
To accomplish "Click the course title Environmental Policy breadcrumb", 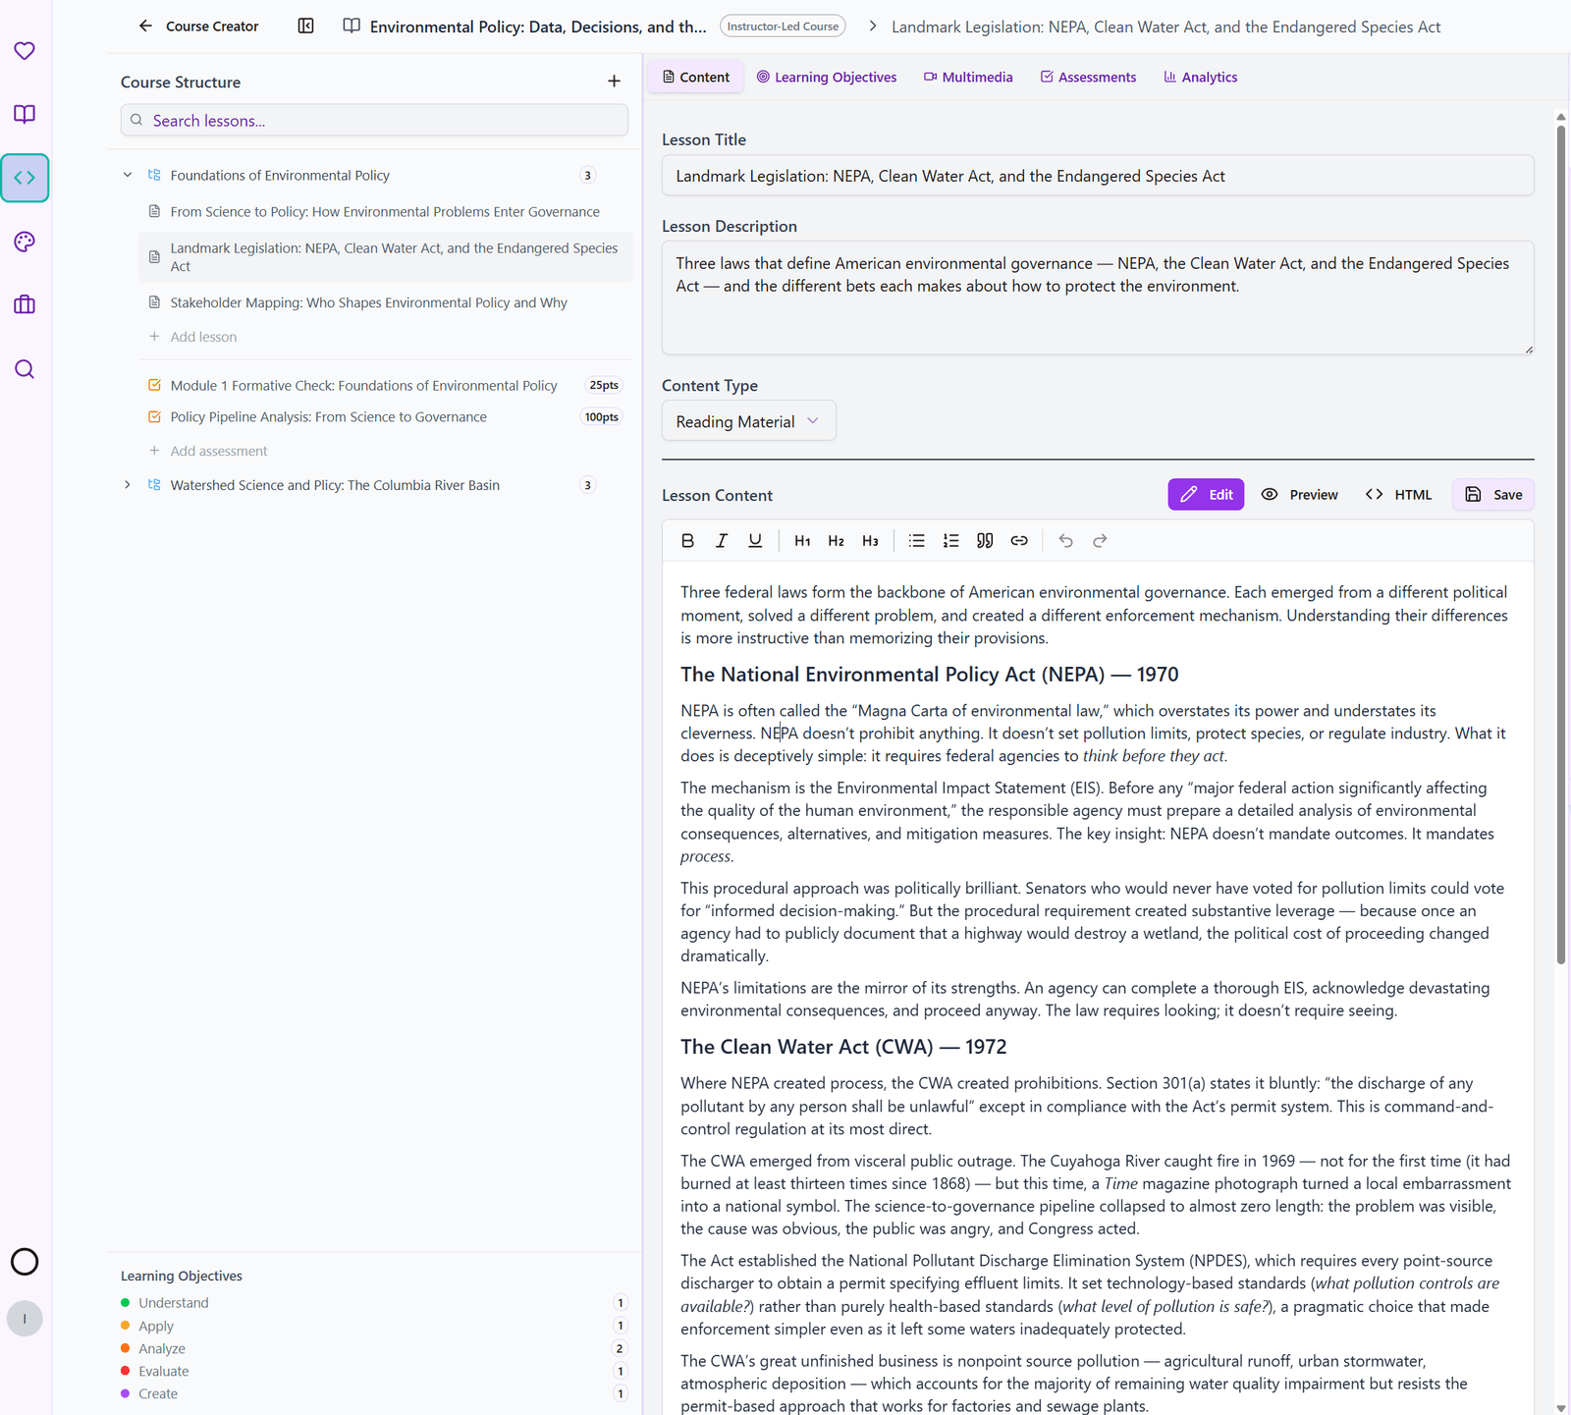I will (538, 27).
